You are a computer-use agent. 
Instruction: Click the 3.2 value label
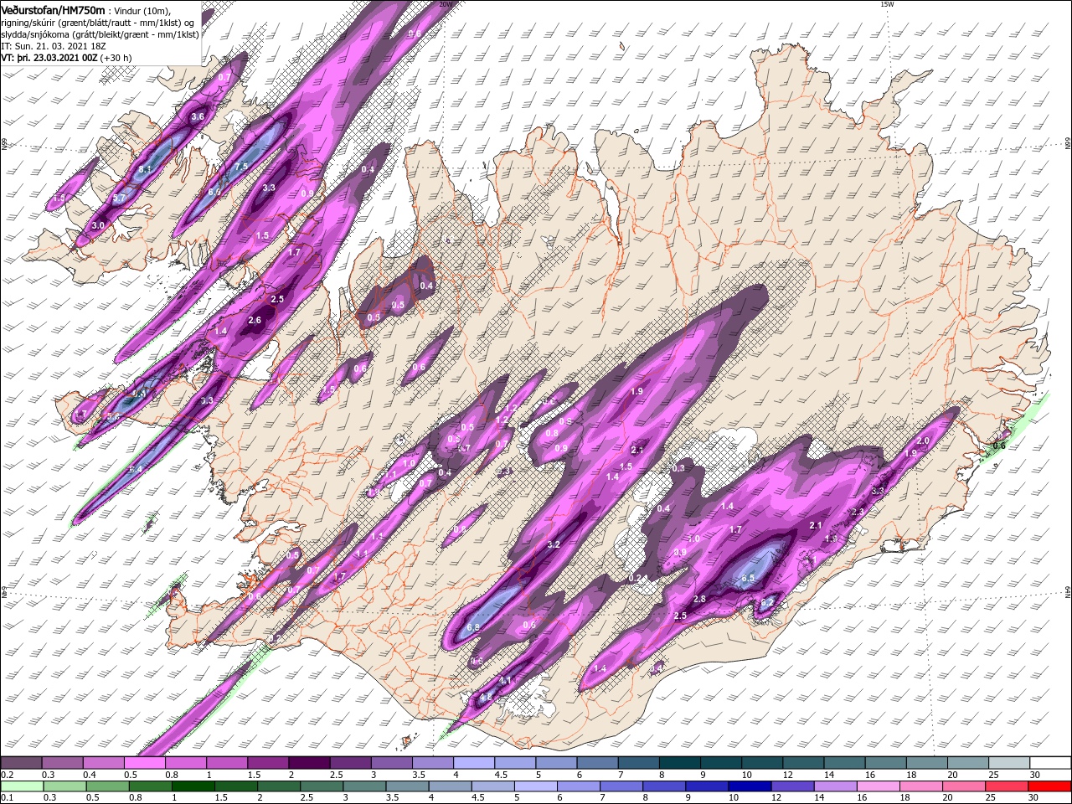point(554,544)
